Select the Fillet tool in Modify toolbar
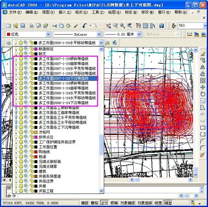208x207 pixels. pyautogui.click(x=203, y=148)
